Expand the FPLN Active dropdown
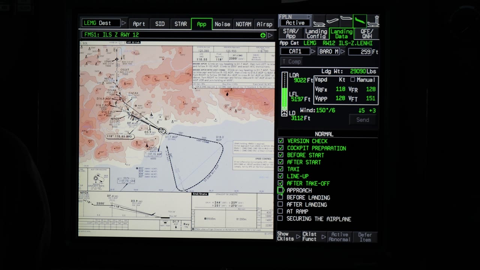This screenshot has height=270, width=480. (x=296, y=21)
